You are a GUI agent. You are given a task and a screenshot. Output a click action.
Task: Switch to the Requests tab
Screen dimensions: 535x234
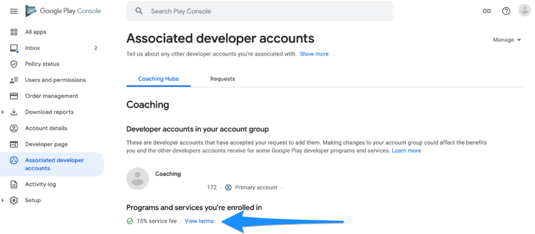pyautogui.click(x=222, y=79)
